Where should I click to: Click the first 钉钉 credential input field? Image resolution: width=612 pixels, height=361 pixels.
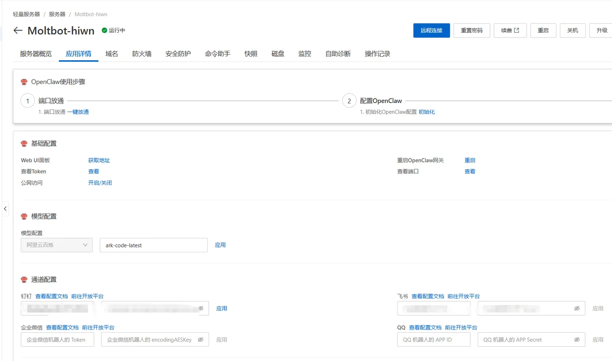click(x=57, y=308)
